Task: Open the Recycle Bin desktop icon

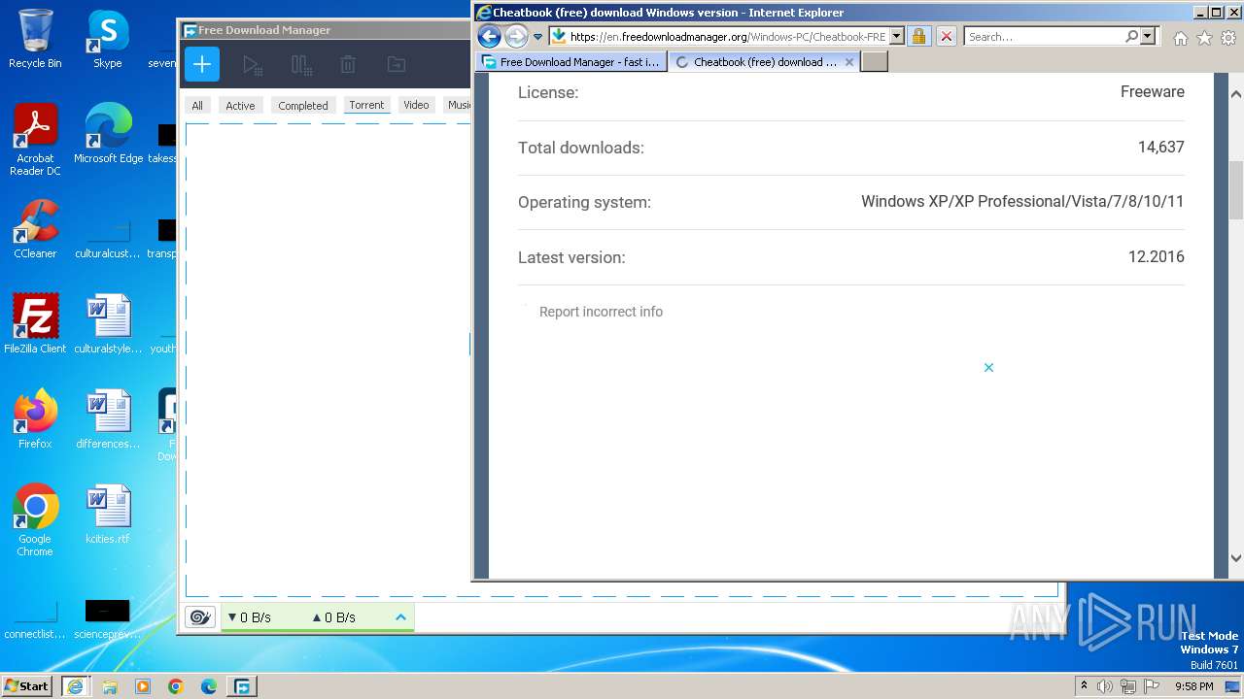Action: [35, 39]
